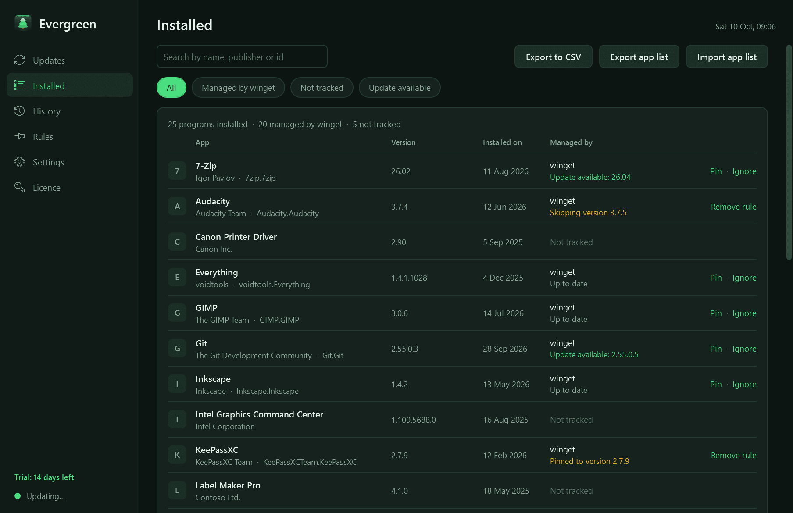Click Export to CSV button

[x=554, y=57]
